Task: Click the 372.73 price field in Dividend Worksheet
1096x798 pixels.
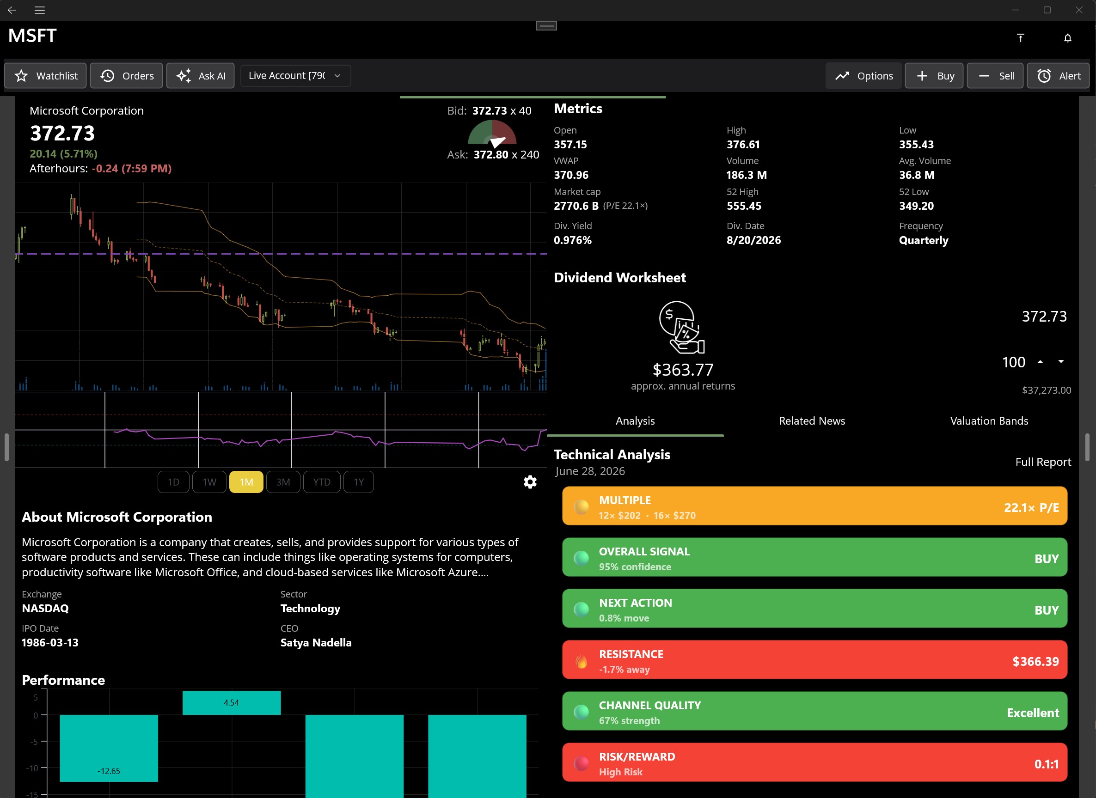Action: point(1044,317)
